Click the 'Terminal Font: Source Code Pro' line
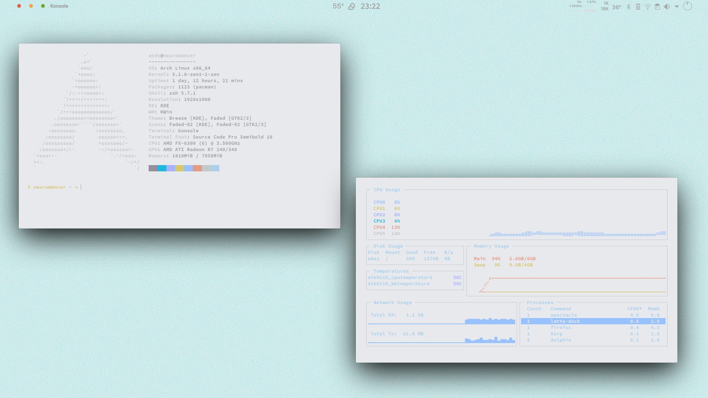The width and height of the screenshot is (708, 398). (211, 137)
